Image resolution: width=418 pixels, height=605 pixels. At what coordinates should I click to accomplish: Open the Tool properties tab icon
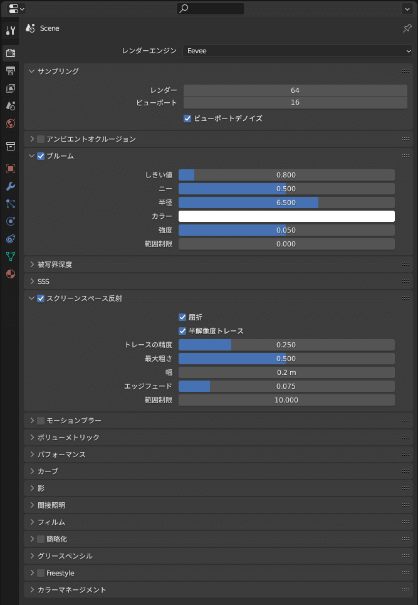click(x=11, y=31)
